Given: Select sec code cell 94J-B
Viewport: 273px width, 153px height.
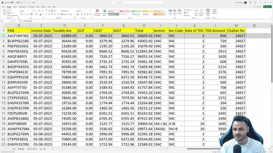Looking at the screenshot, I should tap(176, 129).
